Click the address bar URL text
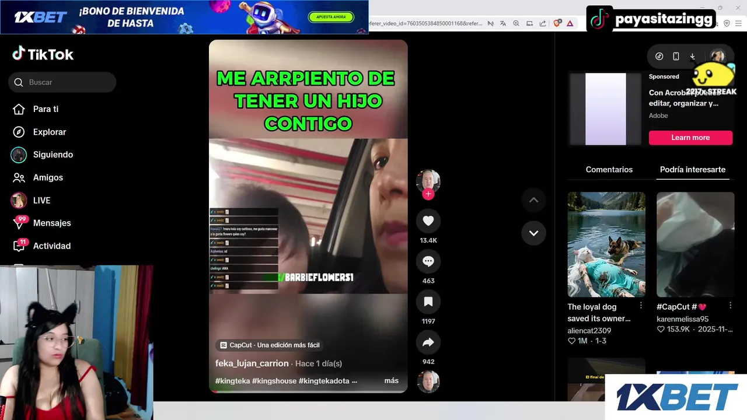 coord(426,23)
